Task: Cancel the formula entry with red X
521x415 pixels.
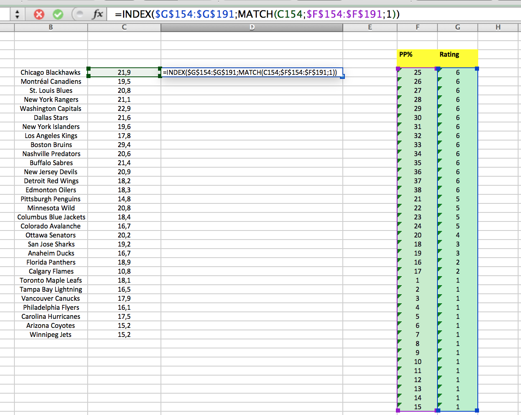Action: (x=39, y=14)
